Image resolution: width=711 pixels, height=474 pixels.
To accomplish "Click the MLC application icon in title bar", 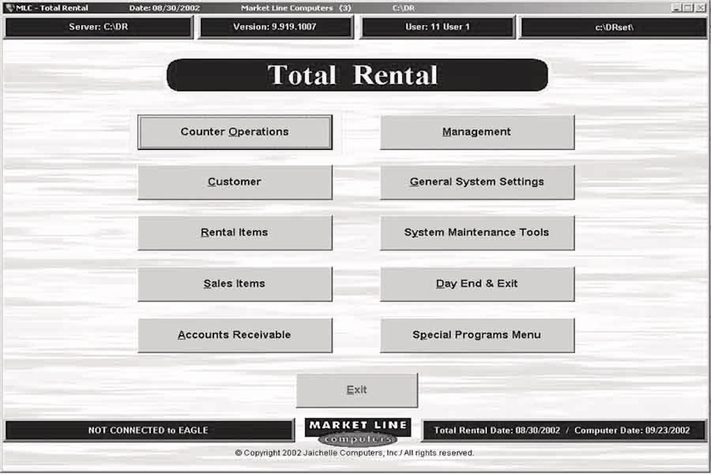I will coord(6,7).
